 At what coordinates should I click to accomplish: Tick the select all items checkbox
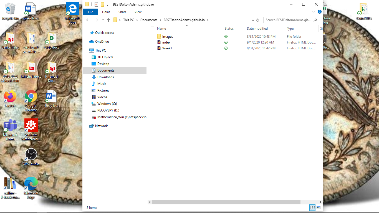click(x=152, y=29)
